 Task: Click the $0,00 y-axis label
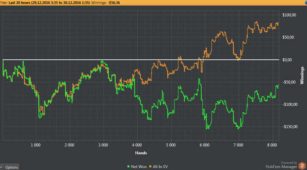[287, 60]
